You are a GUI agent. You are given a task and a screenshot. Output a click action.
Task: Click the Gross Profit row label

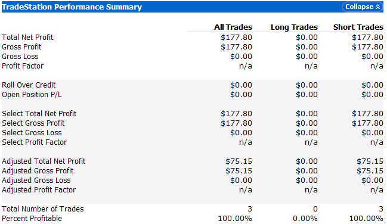(x=21, y=47)
